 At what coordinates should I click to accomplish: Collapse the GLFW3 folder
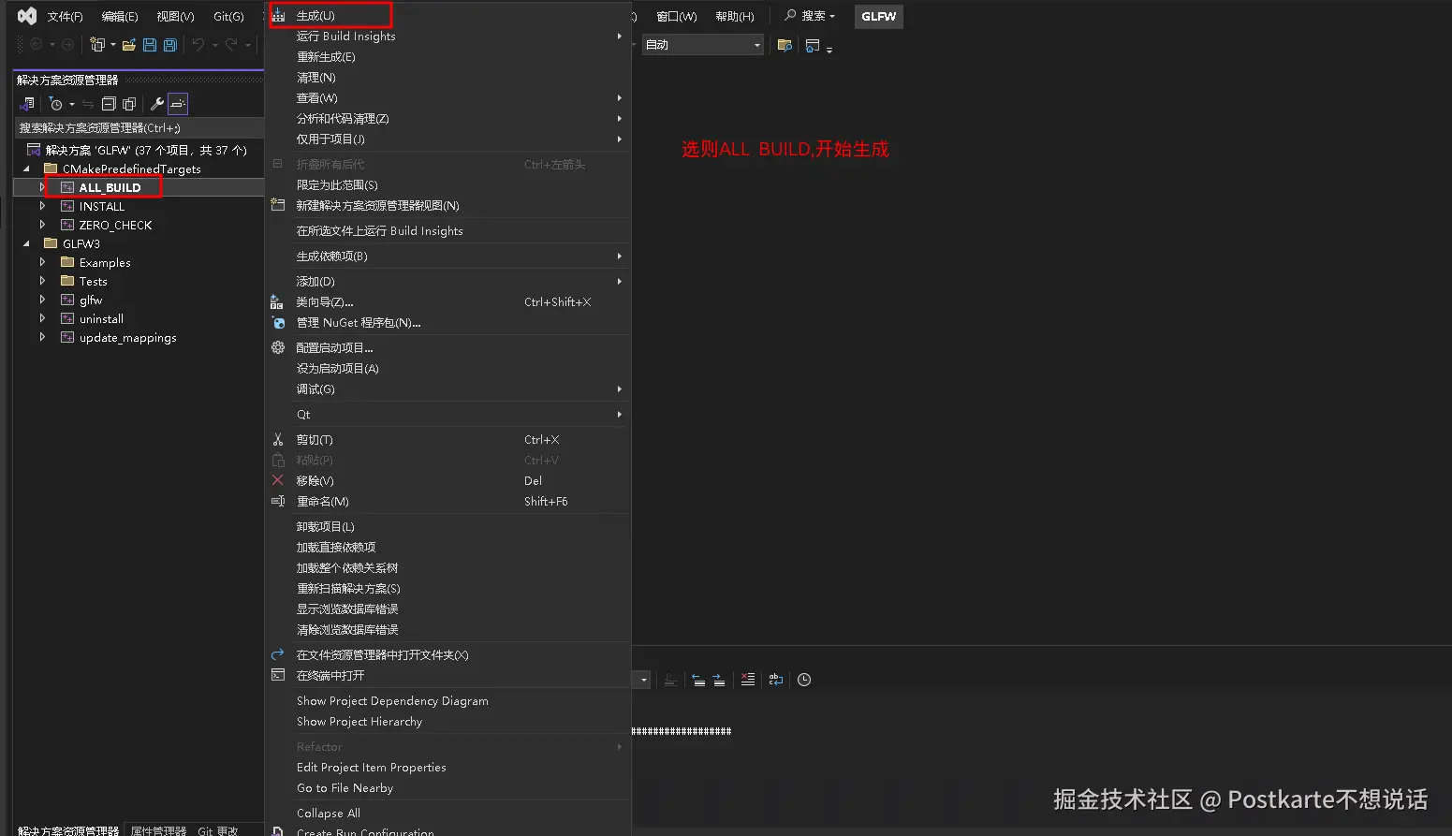[26, 243]
